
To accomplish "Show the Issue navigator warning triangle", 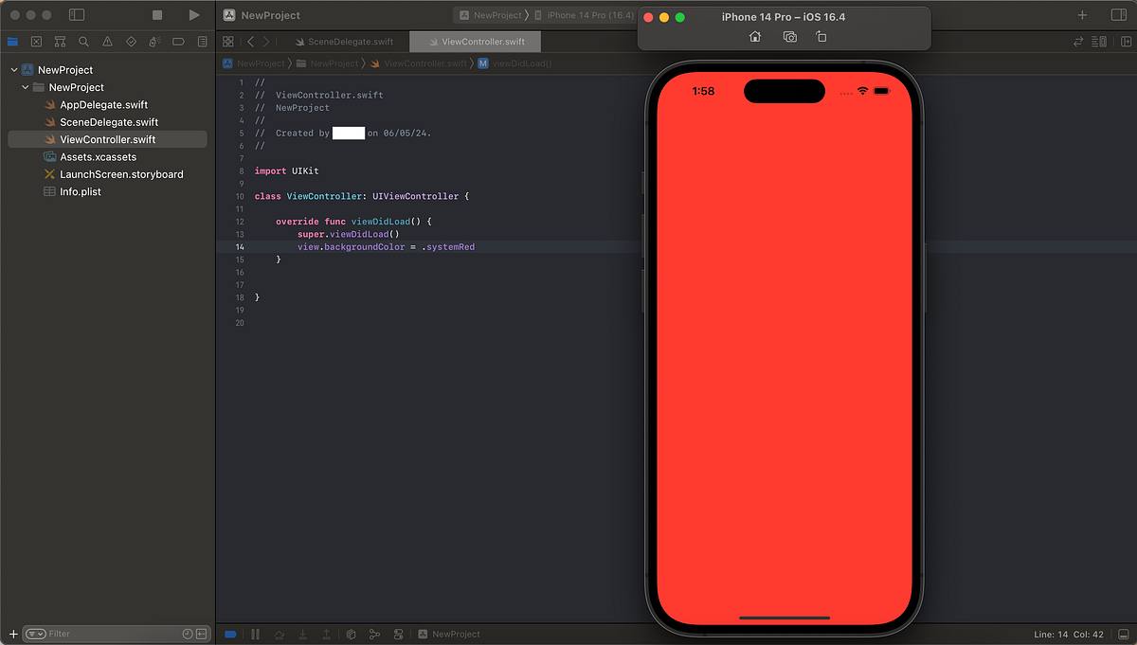I will (105, 41).
